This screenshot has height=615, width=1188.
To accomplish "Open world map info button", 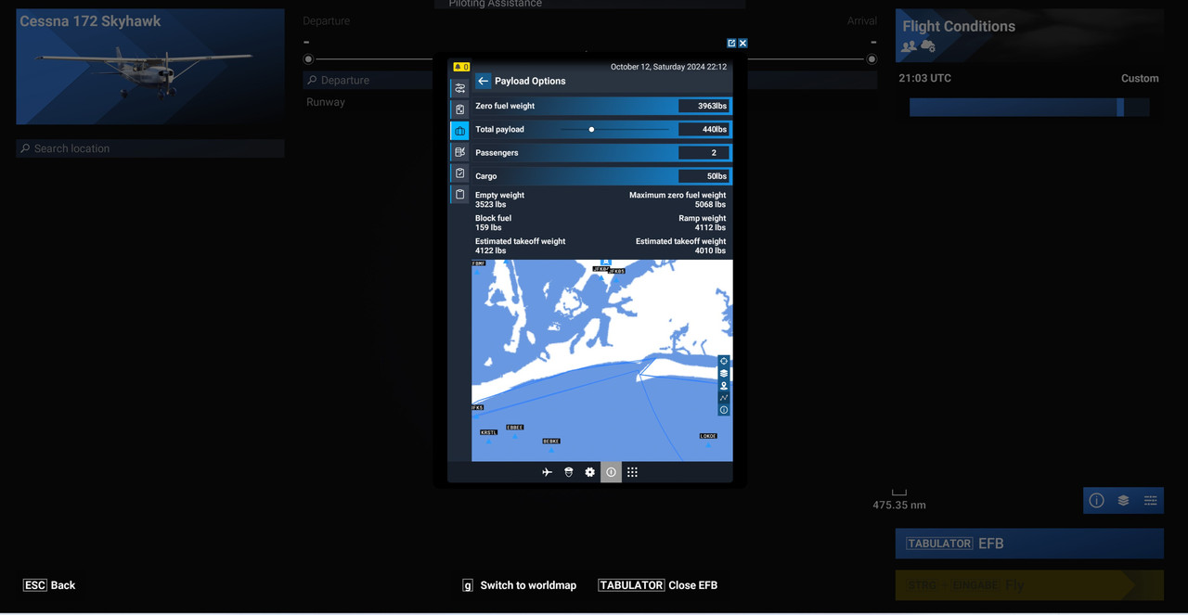I will pos(1096,500).
